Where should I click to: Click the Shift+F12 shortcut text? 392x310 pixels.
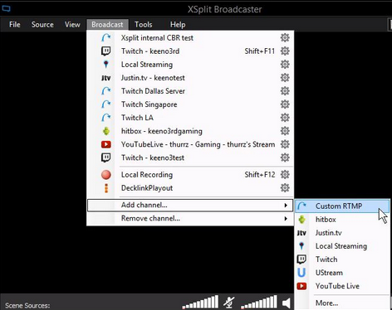click(260, 175)
